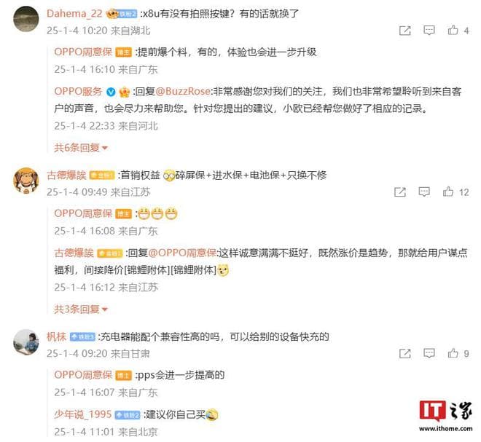
Task: View Dahema_22's avatar image
Action: [x=26, y=19]
